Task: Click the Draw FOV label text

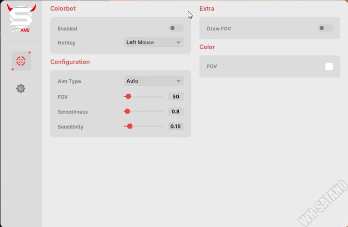Action: pos(219,29)
